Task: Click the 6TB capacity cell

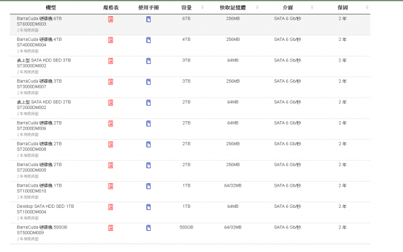Action: [x=186, y=18]
